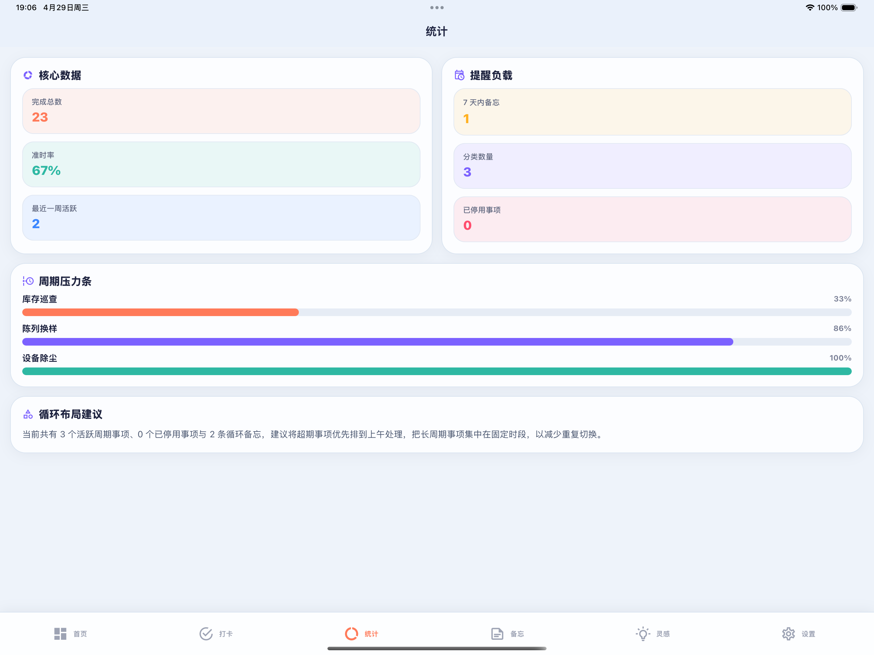Tap the 灵感 lightbulb icon

[x=643, y=634]
